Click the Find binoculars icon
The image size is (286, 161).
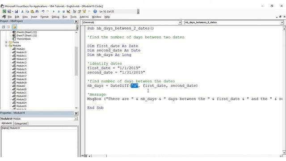point(37,11)
